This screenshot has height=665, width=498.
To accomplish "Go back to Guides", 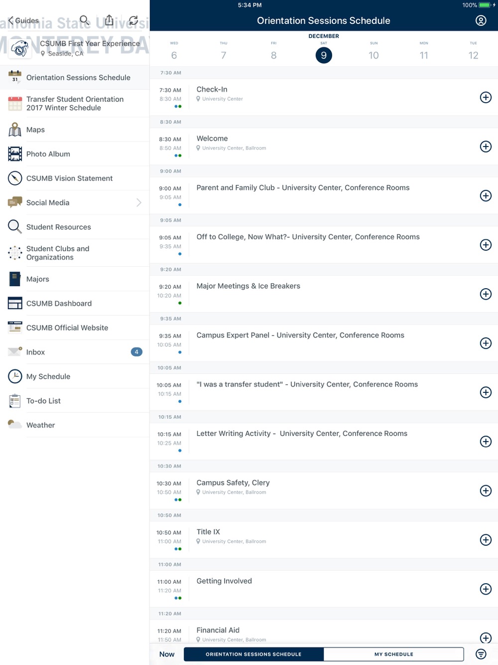I will 23,20.
